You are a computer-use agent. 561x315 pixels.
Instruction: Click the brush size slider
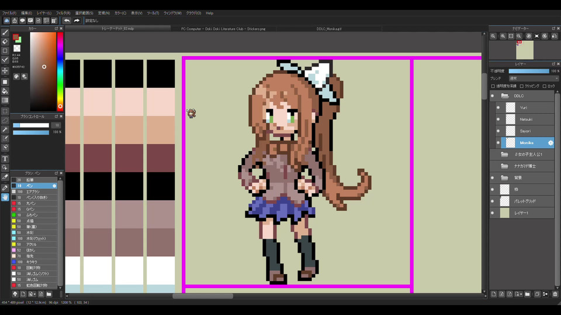(x=31, y=125)
